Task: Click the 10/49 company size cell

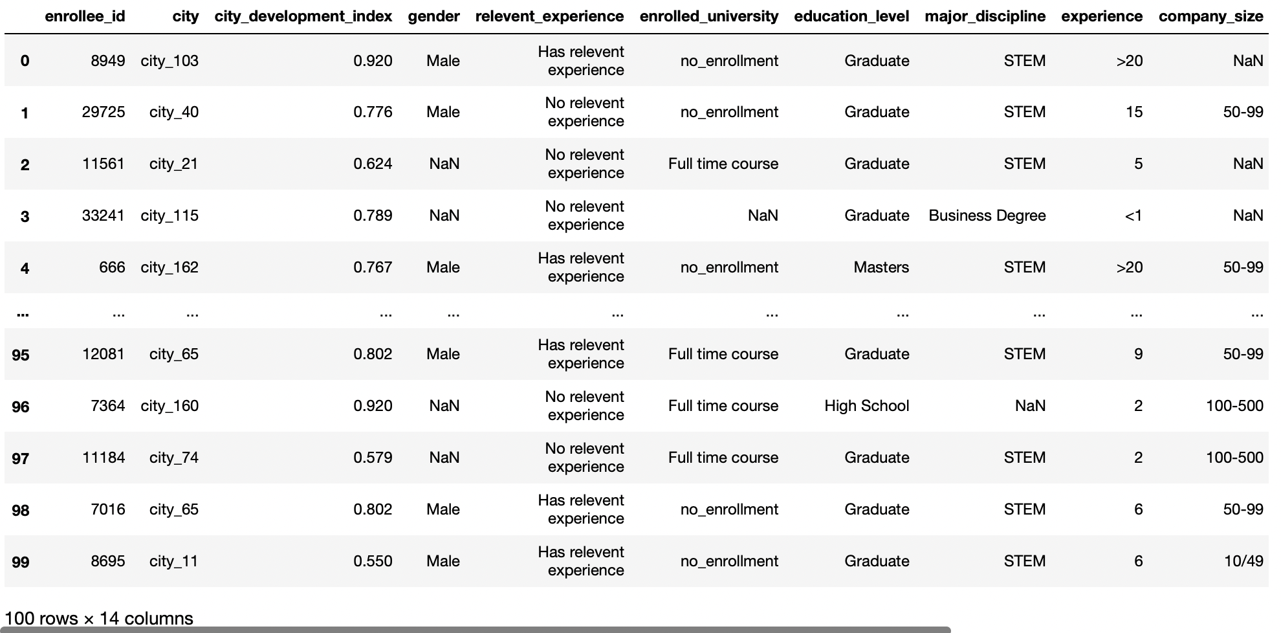Action: 1243,561
